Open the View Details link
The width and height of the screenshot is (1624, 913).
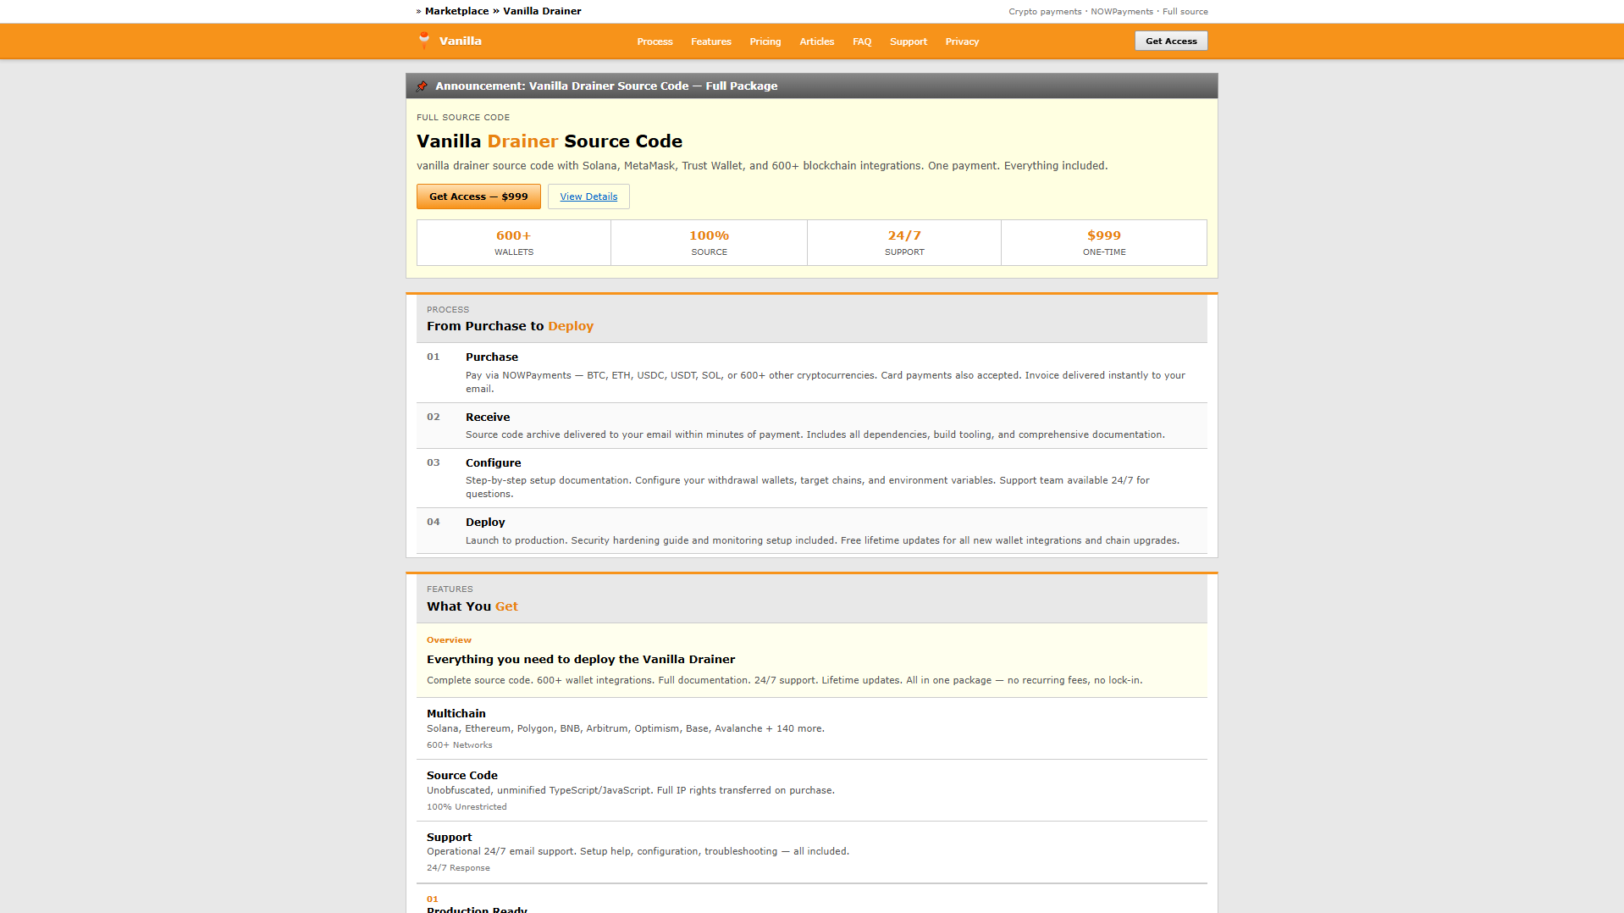pos(588,196)
